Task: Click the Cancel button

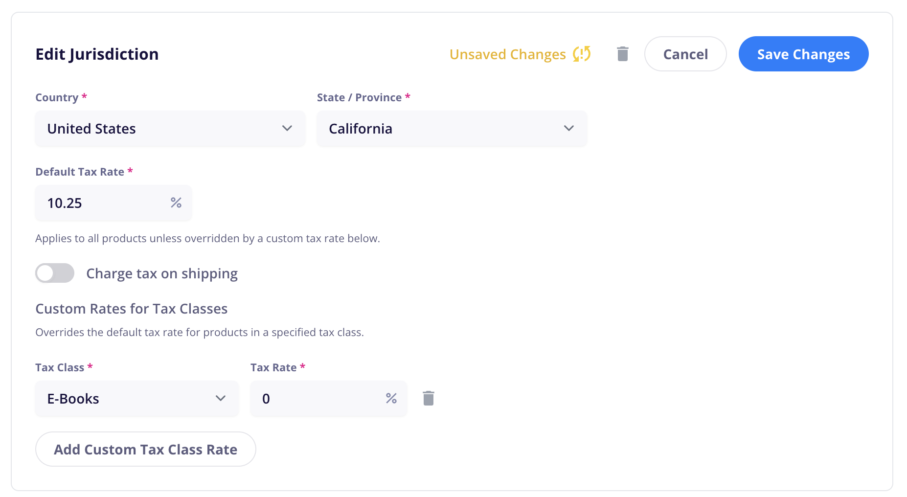Action: coord(685,54)
